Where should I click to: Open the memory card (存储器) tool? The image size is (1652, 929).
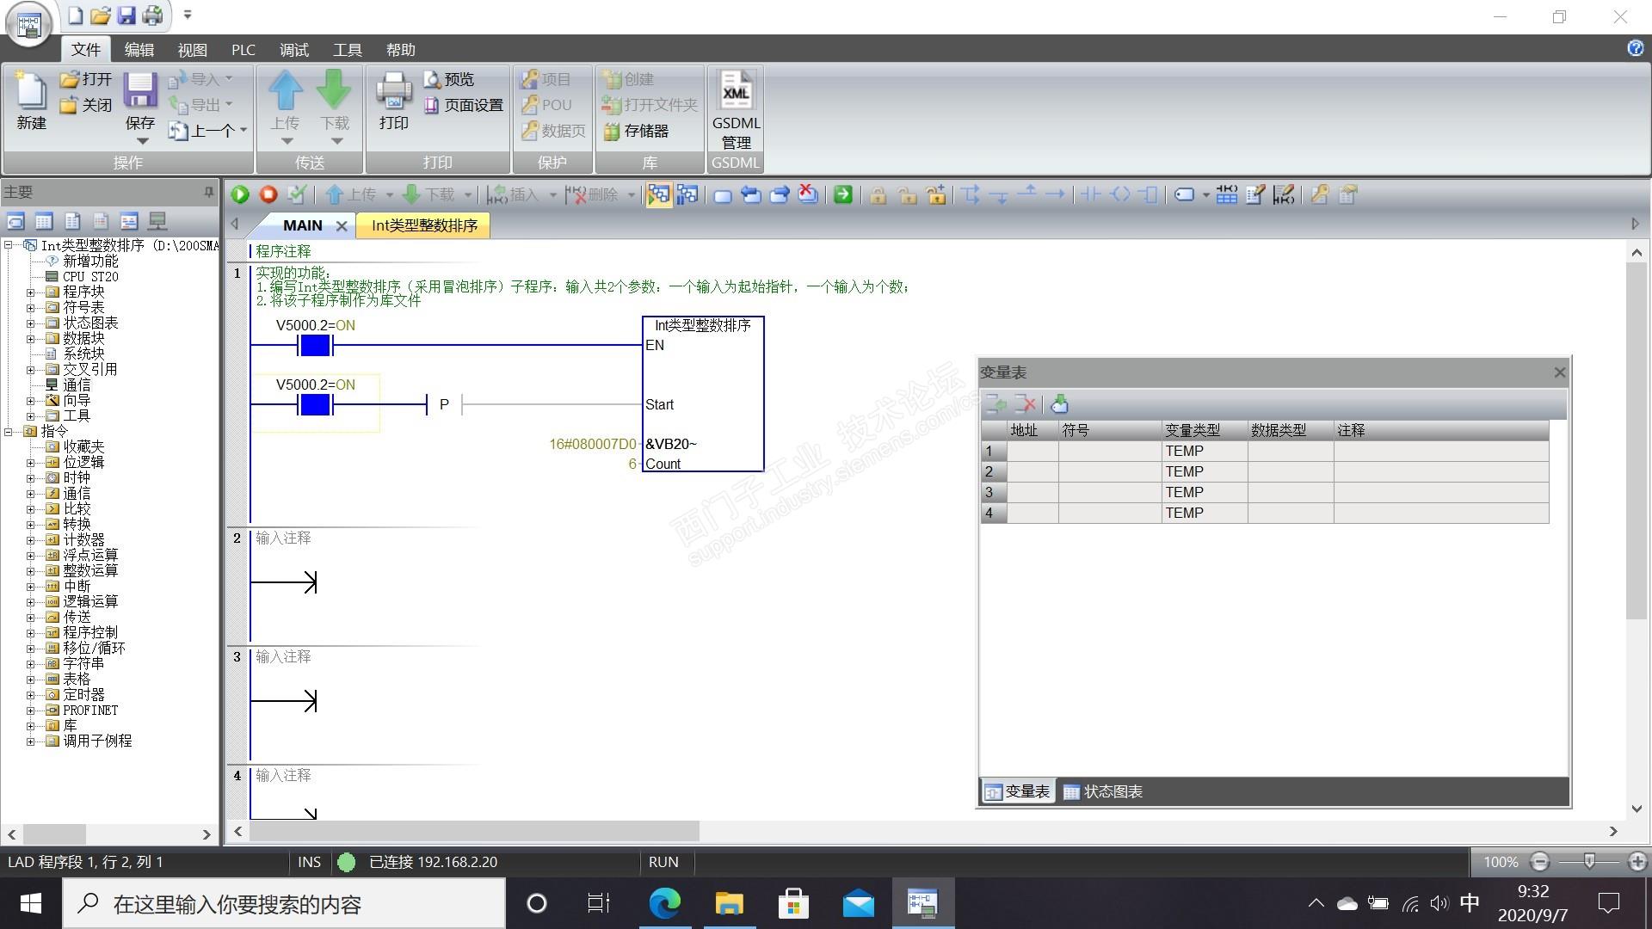tap(637, 131)
